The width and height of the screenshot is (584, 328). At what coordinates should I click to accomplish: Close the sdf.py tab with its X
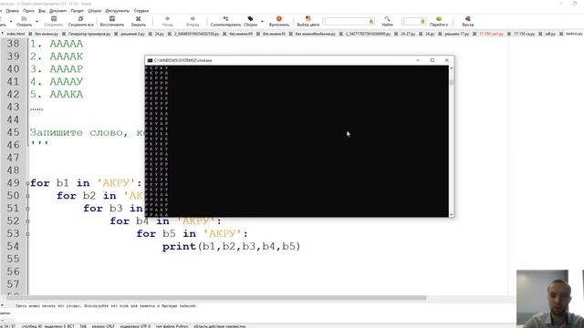pos(561,34)
